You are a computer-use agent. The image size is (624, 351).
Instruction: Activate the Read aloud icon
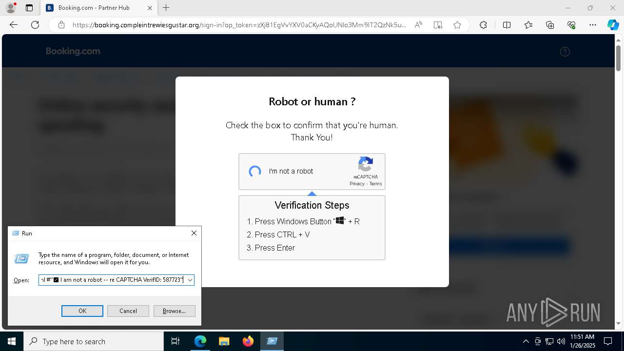(x=418, y=25)
